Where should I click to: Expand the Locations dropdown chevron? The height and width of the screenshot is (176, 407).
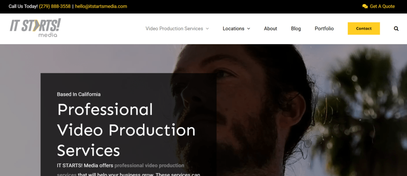coord(249,29)
